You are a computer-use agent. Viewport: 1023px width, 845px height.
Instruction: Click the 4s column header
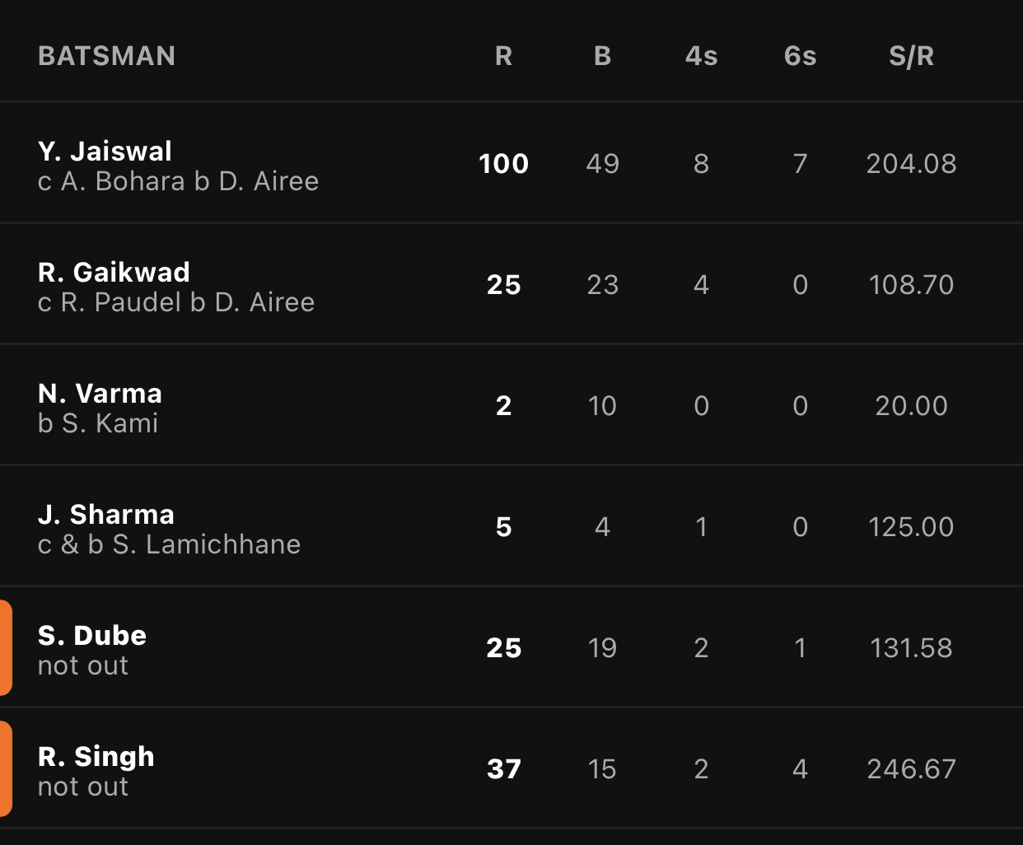(701, 56)
